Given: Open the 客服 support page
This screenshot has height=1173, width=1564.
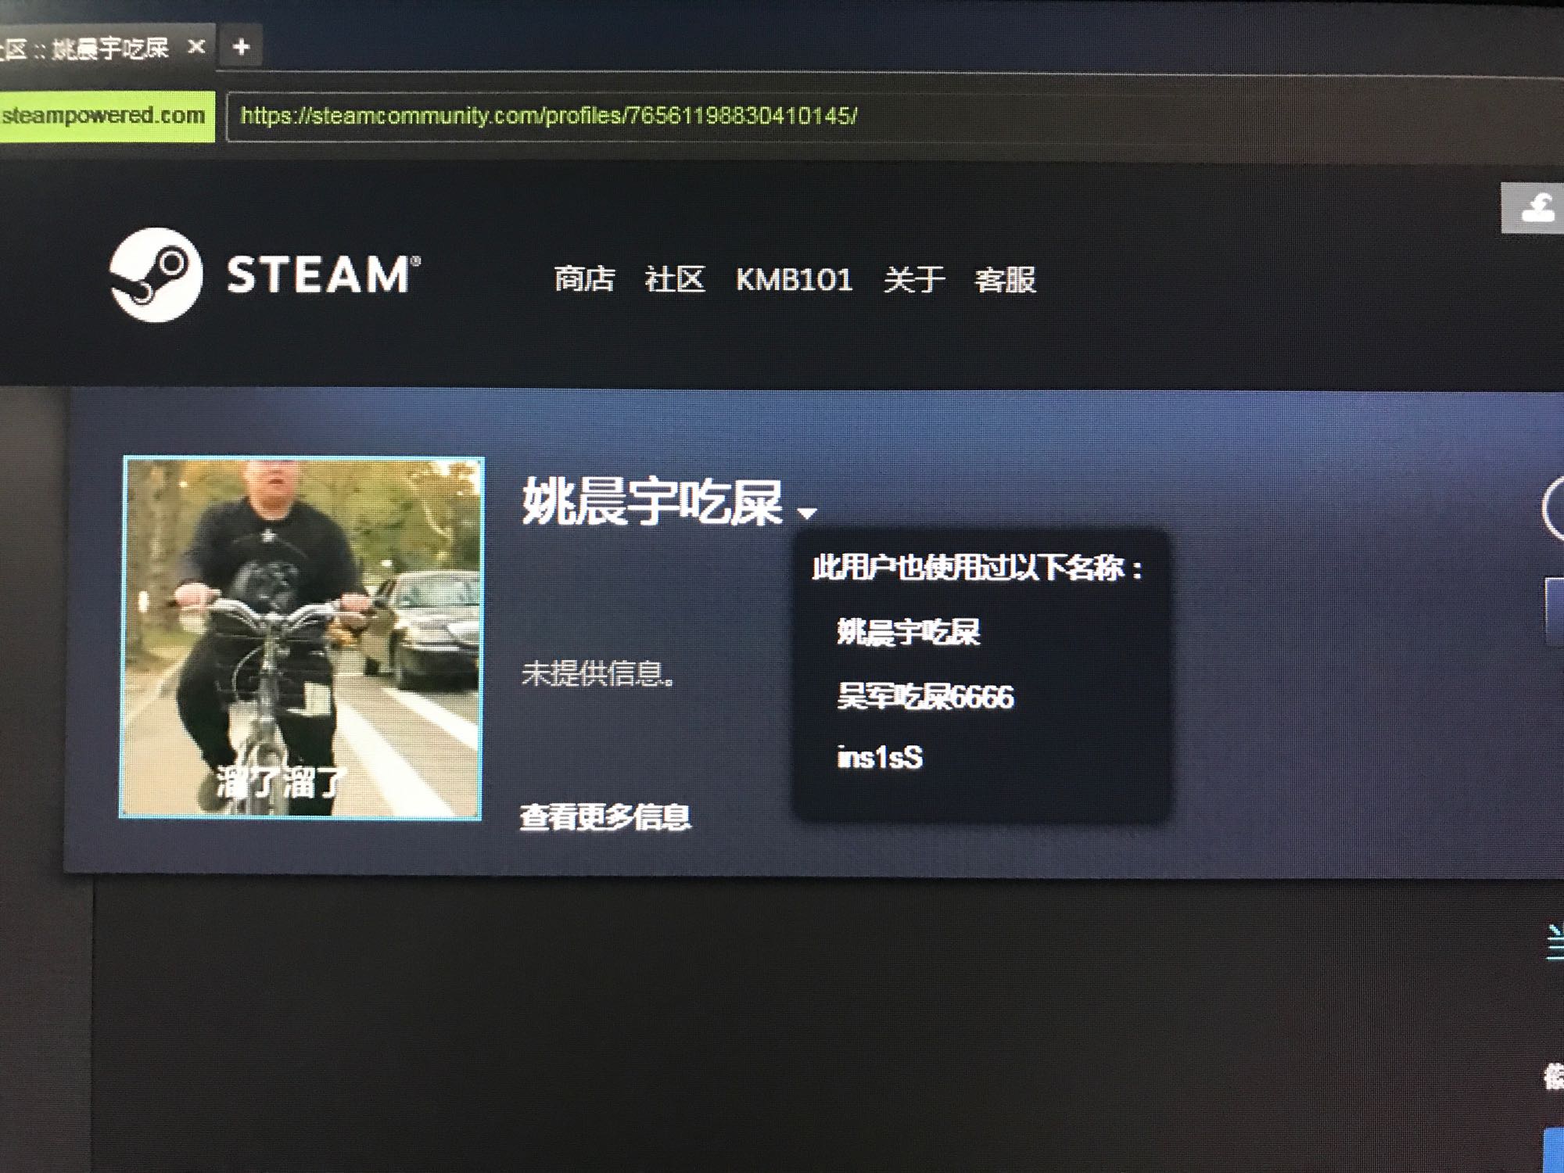Looking at the screenshot, I should [1005, 279].
